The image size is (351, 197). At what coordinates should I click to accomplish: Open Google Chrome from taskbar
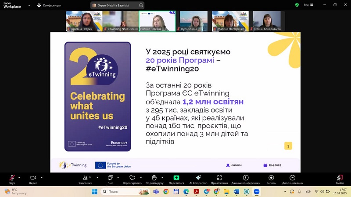coord(166,191)
